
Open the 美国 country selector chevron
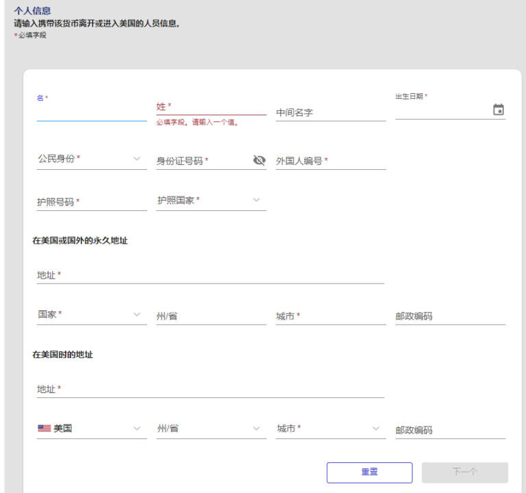136,428
